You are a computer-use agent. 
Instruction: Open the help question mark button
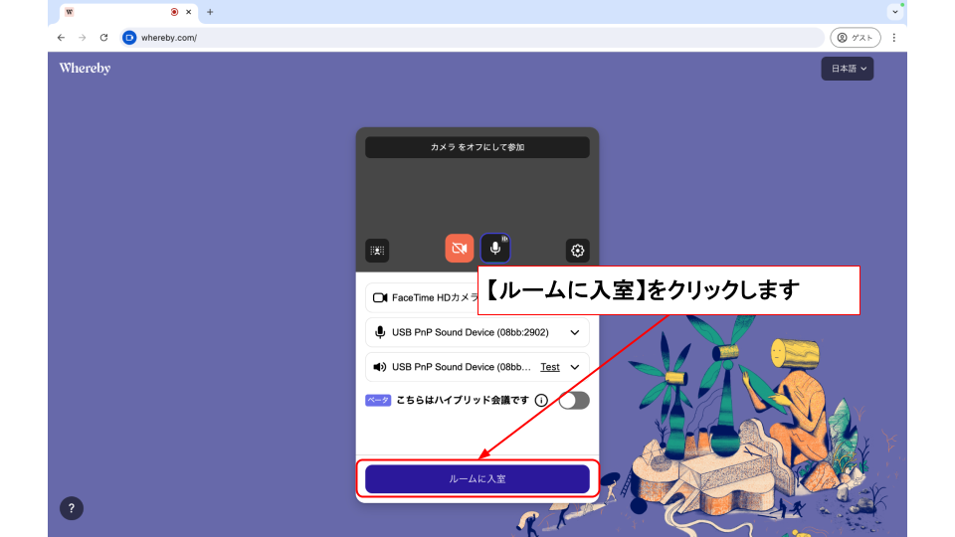pos(71,508)
